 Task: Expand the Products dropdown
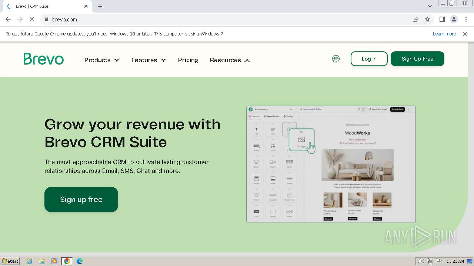pyautogui.click(x=102, y=60)
